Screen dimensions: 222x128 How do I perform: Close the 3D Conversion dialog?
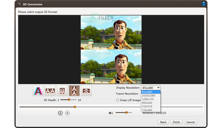(204, 4)
